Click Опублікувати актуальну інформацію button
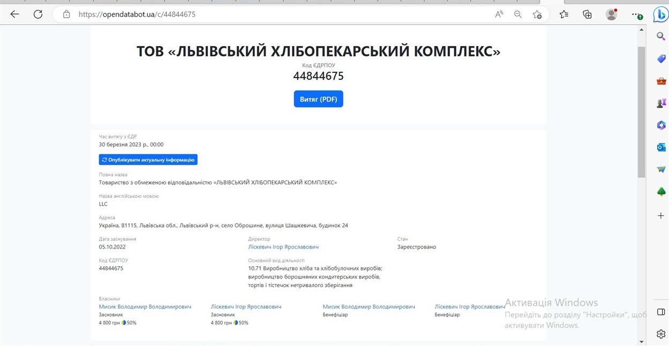The image size is (669, 346). (148, 160)
